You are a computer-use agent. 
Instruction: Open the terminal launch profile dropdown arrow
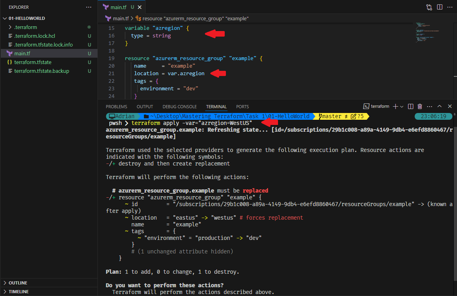(x=402, y=107)
